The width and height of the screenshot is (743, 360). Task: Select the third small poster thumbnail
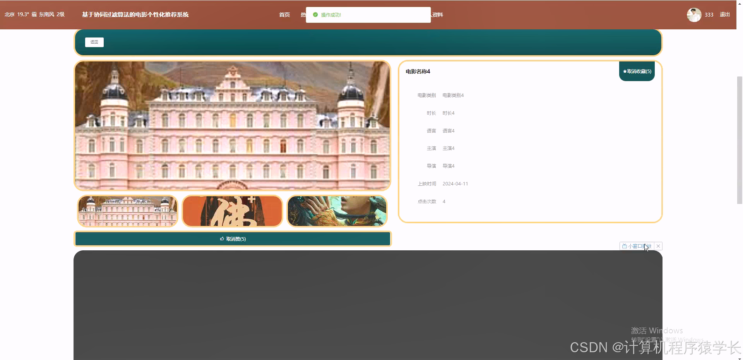tap(337, 211)
